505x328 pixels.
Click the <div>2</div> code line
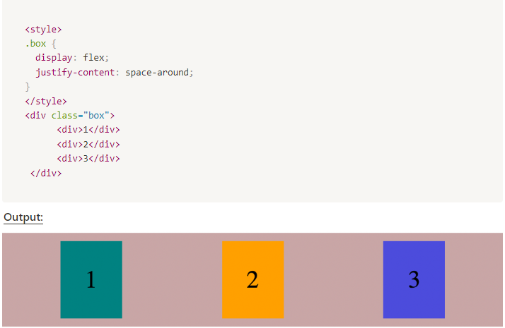88,144
